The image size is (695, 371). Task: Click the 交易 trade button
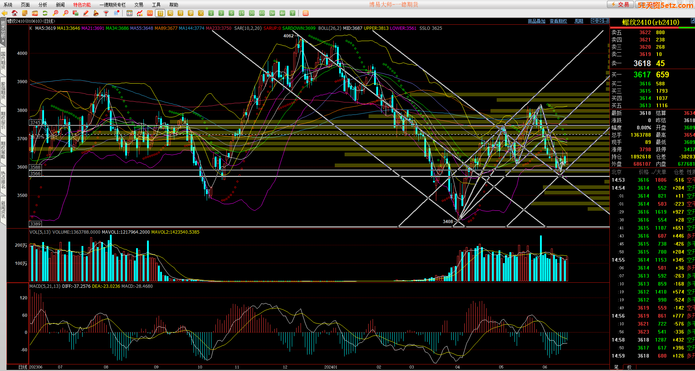(620, 4)
